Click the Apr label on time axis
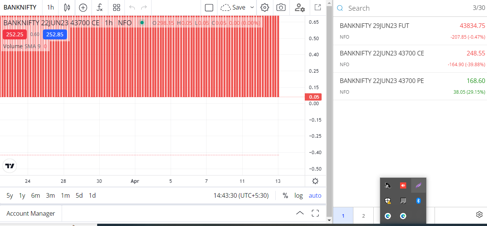Image resolution: width=487 pixels, height=226 pixels. coord(135,181)
